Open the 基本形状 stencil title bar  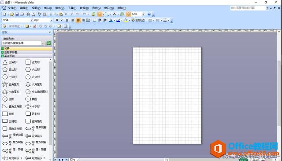[26, 56]
